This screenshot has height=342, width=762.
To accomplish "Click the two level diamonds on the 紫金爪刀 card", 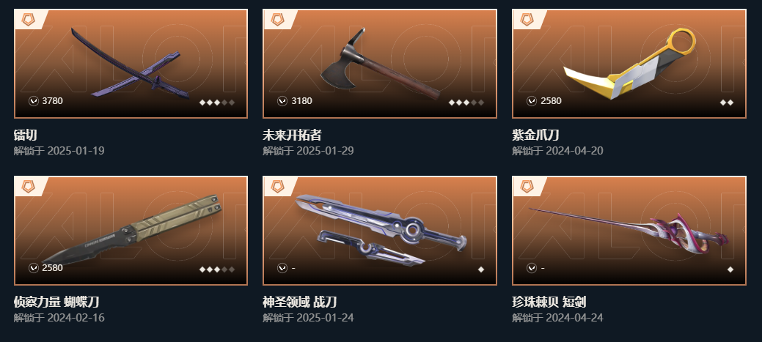I will pos(727,103).
